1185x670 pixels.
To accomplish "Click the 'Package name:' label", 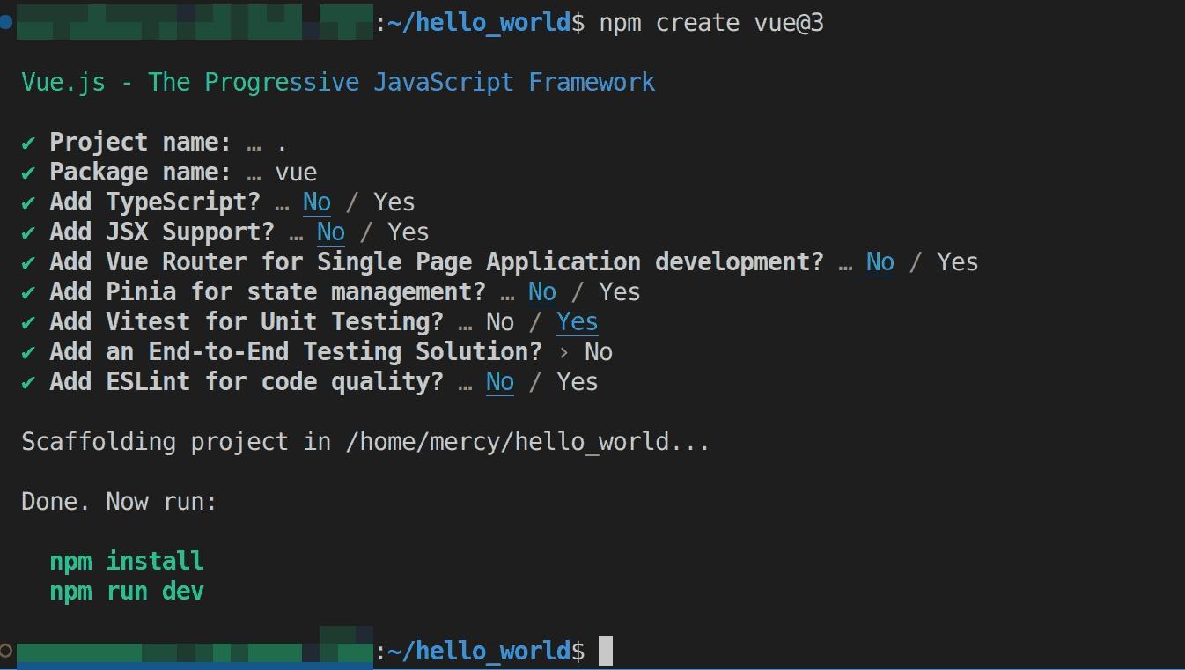I will [x=140, y=173].
